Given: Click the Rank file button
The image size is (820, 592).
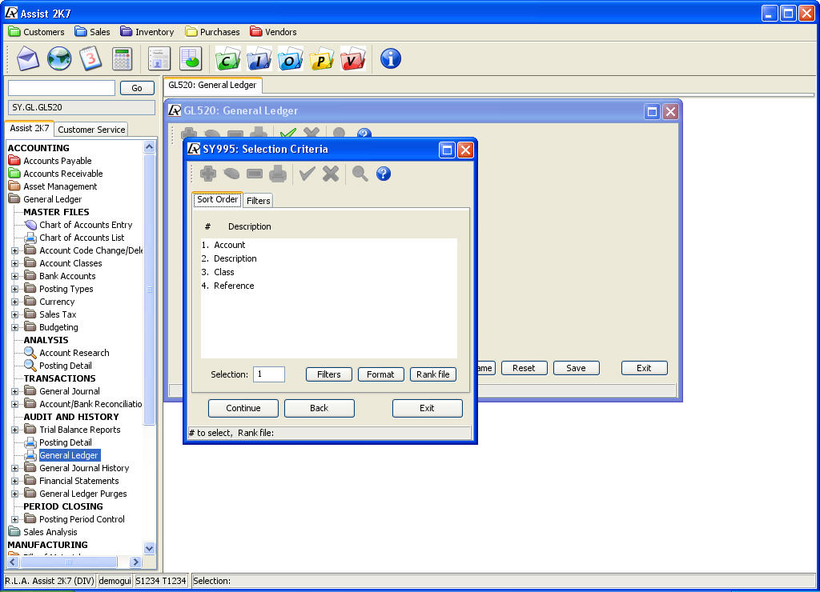Looking at the screenshot, I should click(x=433, y=374).
